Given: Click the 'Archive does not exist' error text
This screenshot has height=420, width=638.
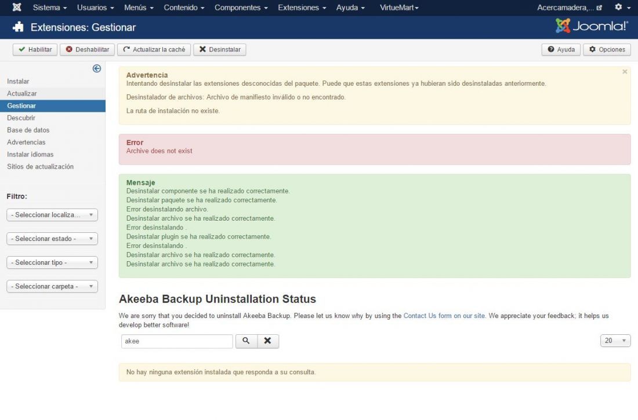Looking at the screenshot, I should click(x=159, y=151).
